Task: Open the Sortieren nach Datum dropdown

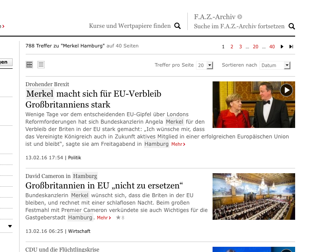Action: (x=275, y=65)
